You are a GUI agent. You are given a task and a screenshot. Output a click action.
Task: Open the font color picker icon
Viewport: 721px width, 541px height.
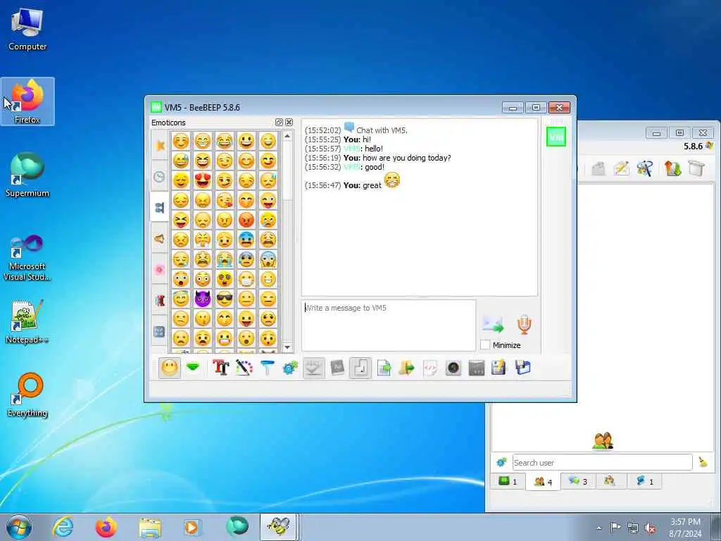point(244,368)
